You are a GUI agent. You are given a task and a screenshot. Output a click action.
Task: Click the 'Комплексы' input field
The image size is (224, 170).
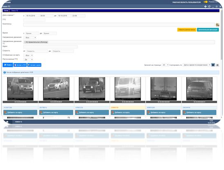pyautogui.click(x=119, y=25)
